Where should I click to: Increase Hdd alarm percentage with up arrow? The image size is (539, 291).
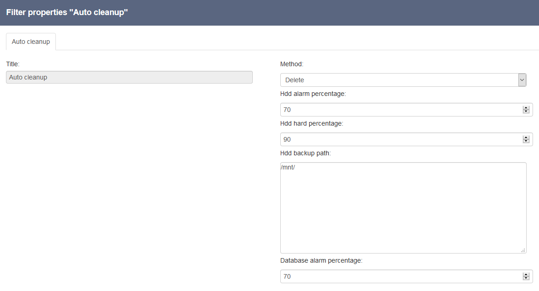tap(526, 108)
